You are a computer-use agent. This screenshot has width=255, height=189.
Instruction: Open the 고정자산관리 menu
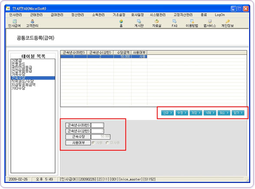tap(183, 15)
